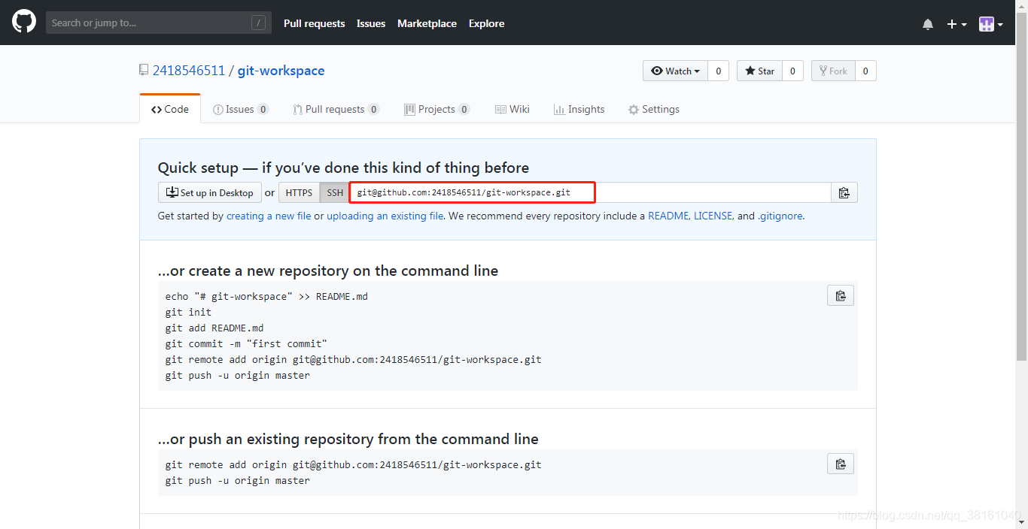Click 'git commit -m "first commit"' line

246,343
